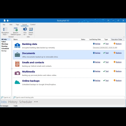Click the Multimedia camera icon
This screenshot has width=126, height=126.
pyautogui.click(x=17, y=73)
